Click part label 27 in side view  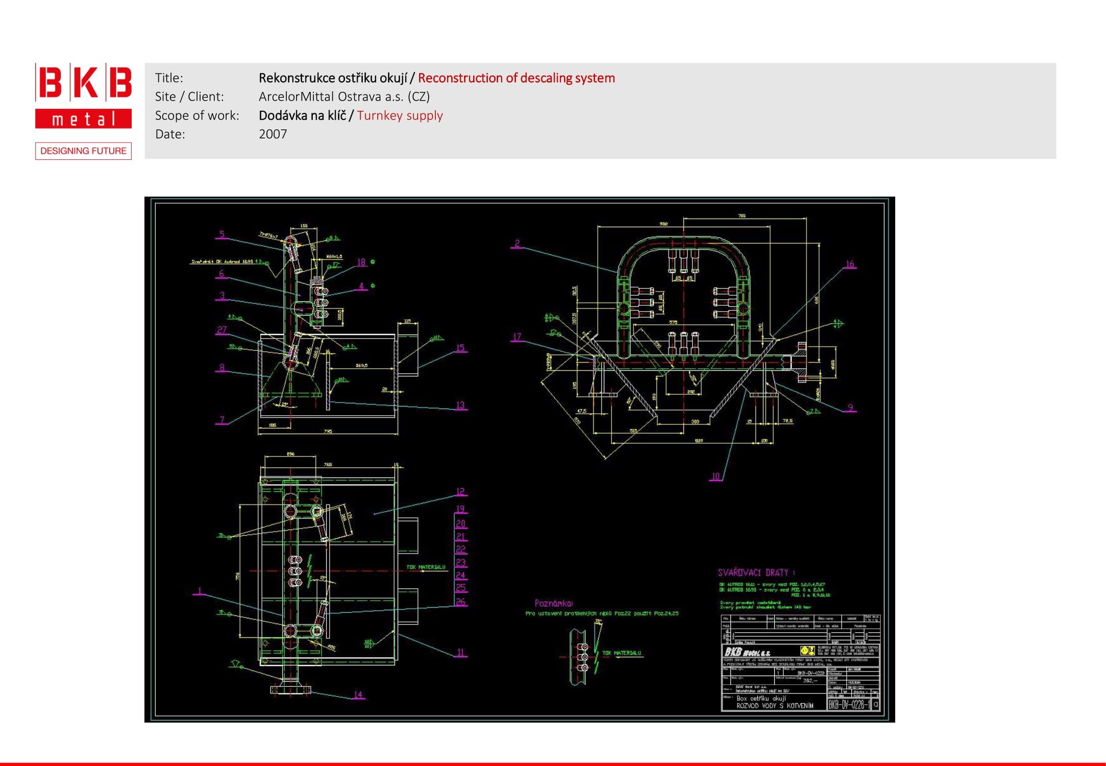point(222,330)
